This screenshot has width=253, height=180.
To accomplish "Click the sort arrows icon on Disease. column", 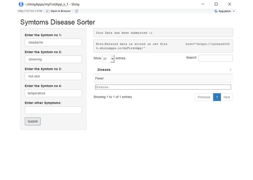I will 230,70.
